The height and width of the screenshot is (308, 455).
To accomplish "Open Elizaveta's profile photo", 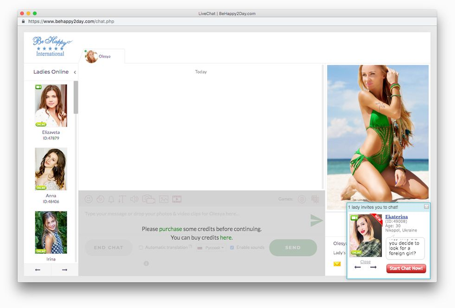I will tap(51, 106).
